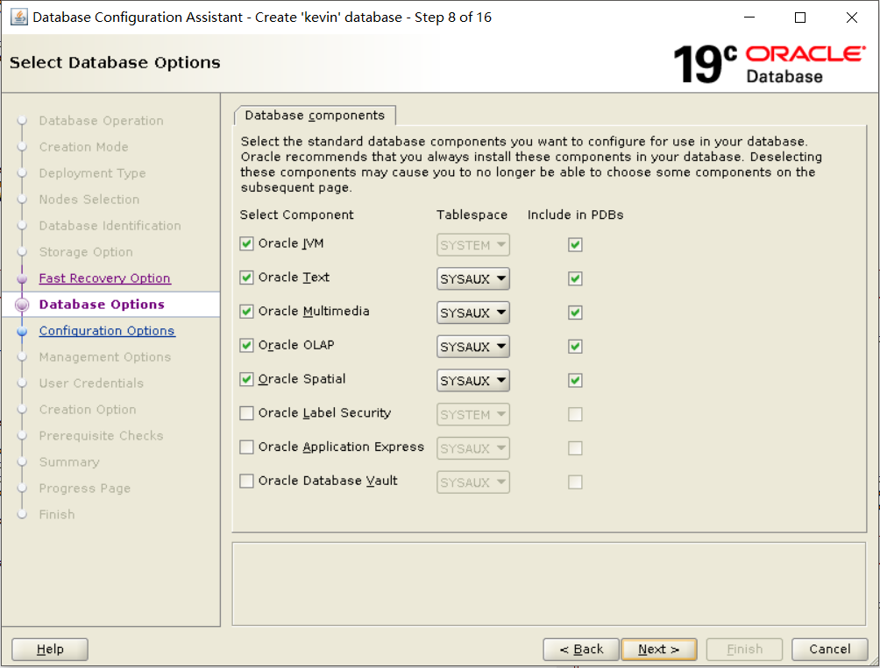This screenshot has width=880, height=668.
Task: Click the Next button
Action: coord(659,649)
